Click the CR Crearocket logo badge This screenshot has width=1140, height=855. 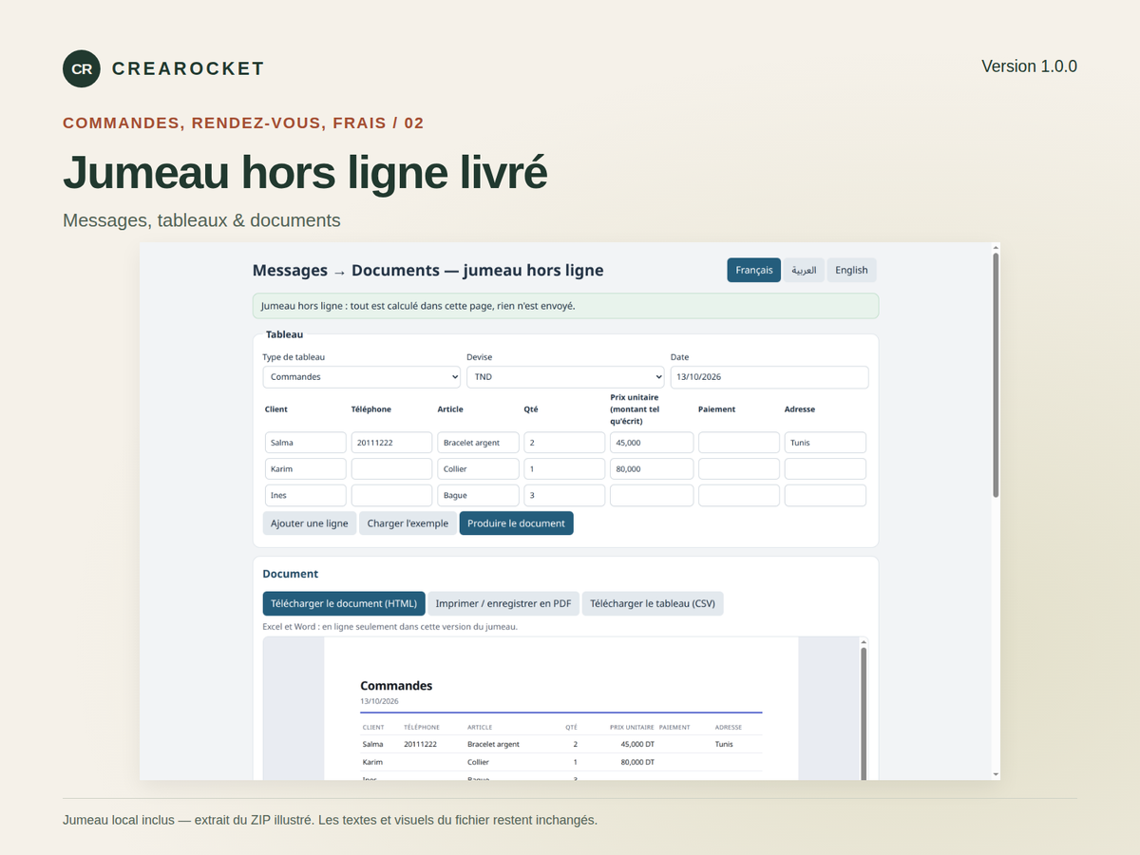[x=82, y=68]
